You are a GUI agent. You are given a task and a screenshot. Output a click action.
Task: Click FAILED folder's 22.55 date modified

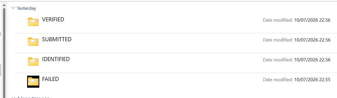312,80
